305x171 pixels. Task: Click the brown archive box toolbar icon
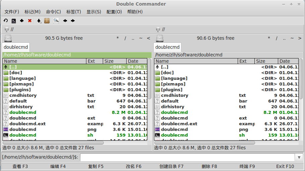point(47,21)
